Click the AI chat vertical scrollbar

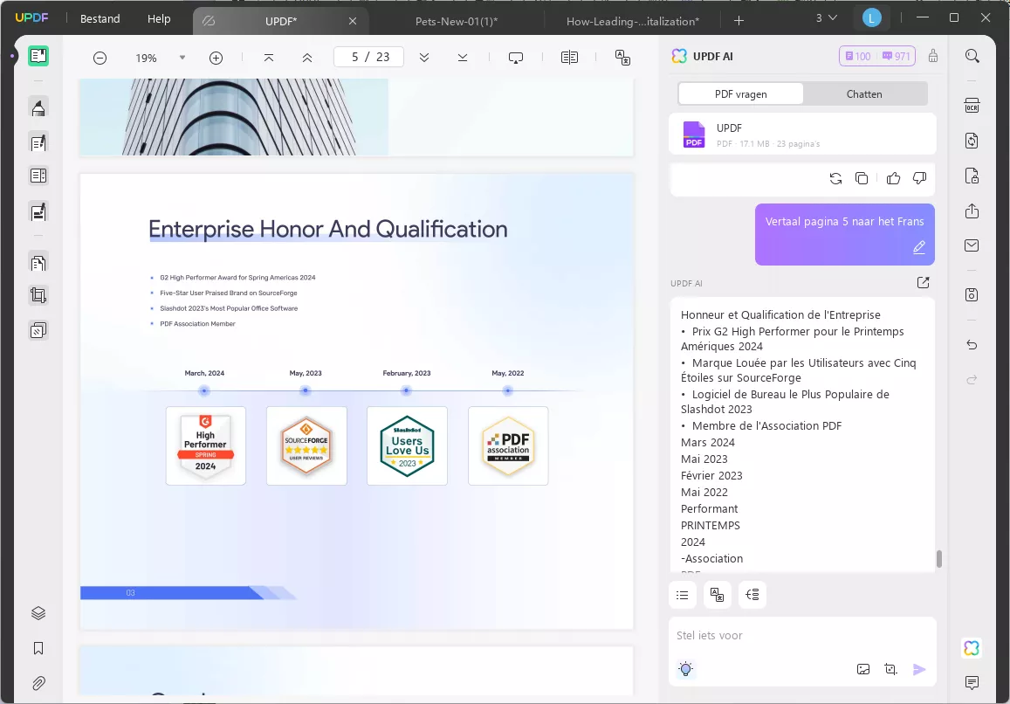(939, 559)
